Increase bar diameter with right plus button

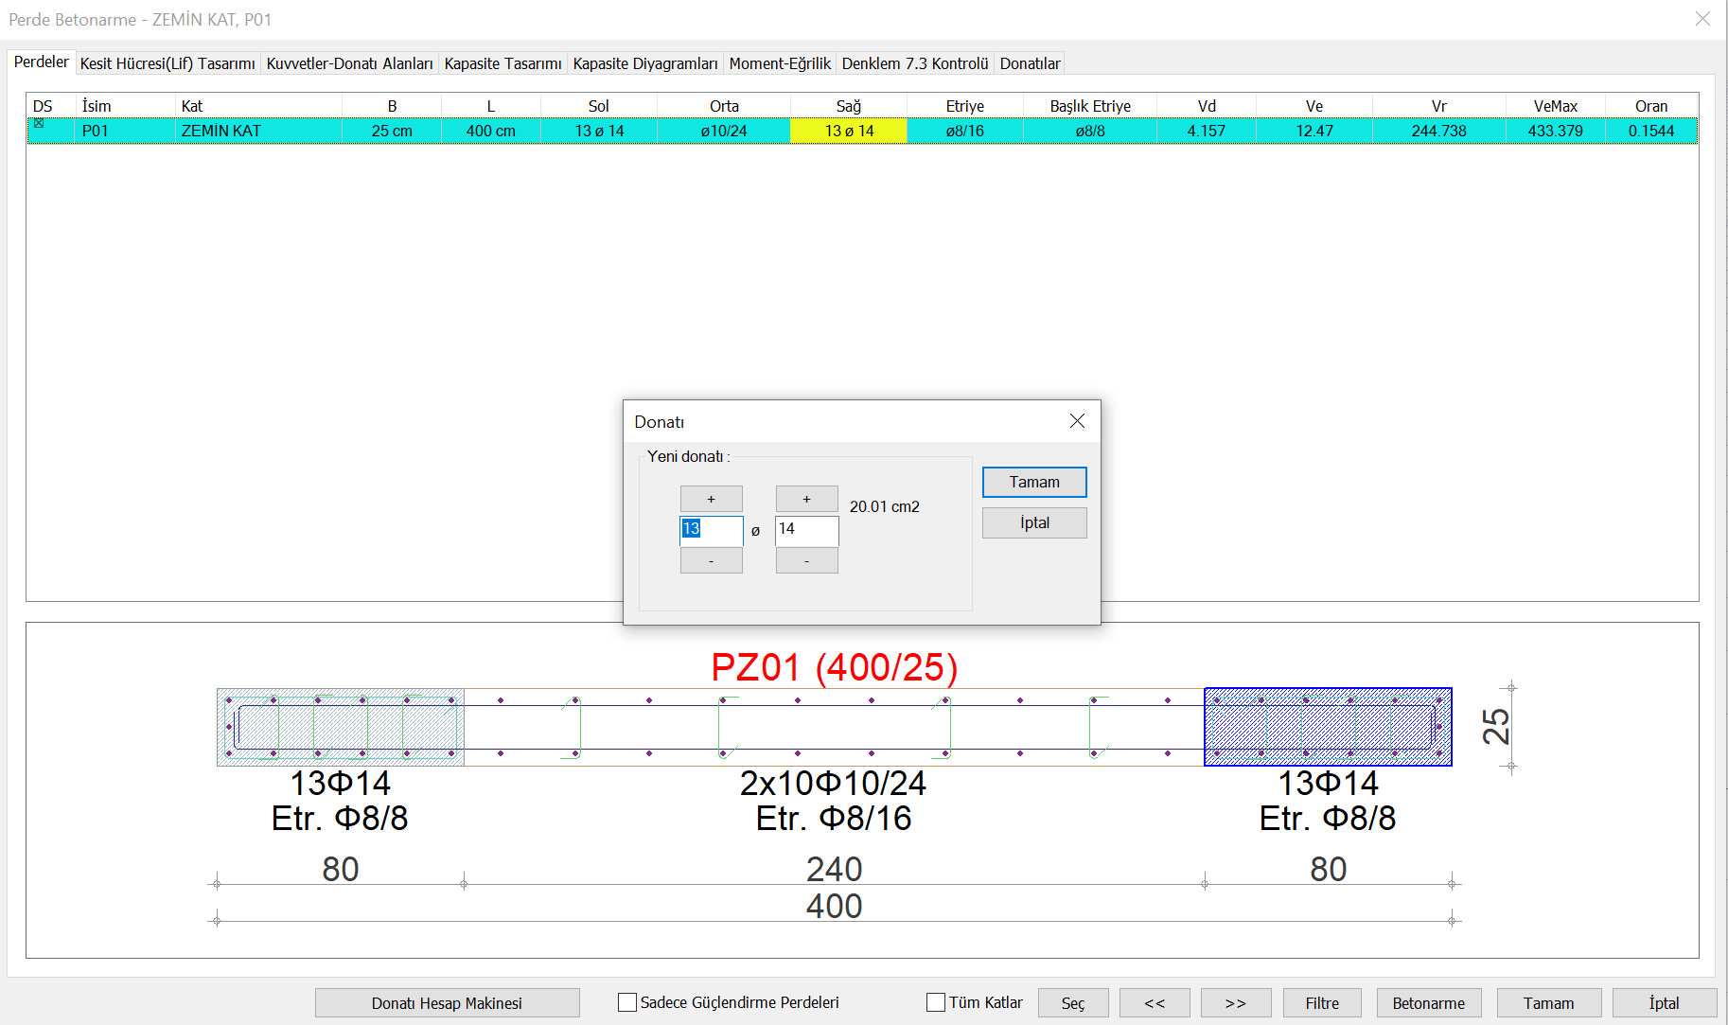[x=806, y=499]
